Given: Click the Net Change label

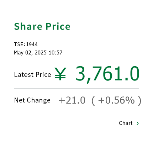Looking at the screenshot, I should [x=32, y=100].
